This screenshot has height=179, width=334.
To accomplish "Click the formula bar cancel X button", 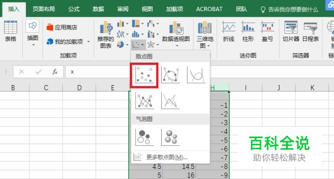I will [22, 72].
